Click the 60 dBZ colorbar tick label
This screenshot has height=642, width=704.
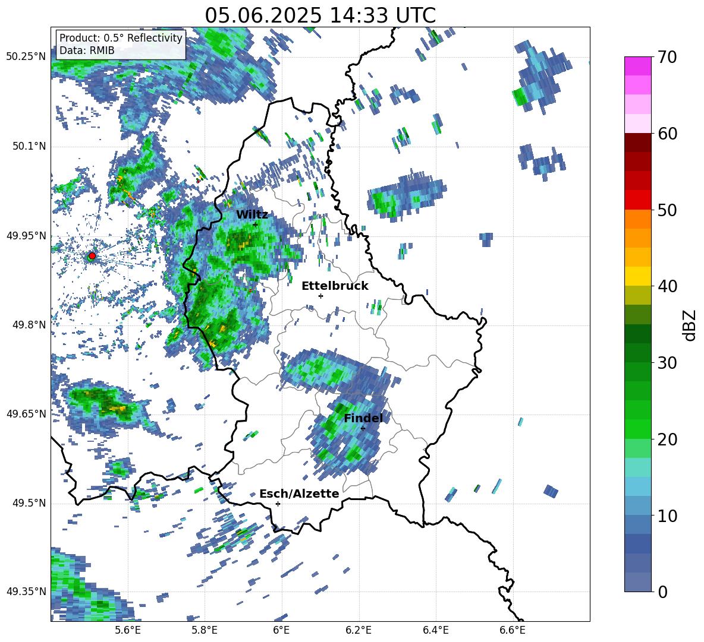point(667,134)
